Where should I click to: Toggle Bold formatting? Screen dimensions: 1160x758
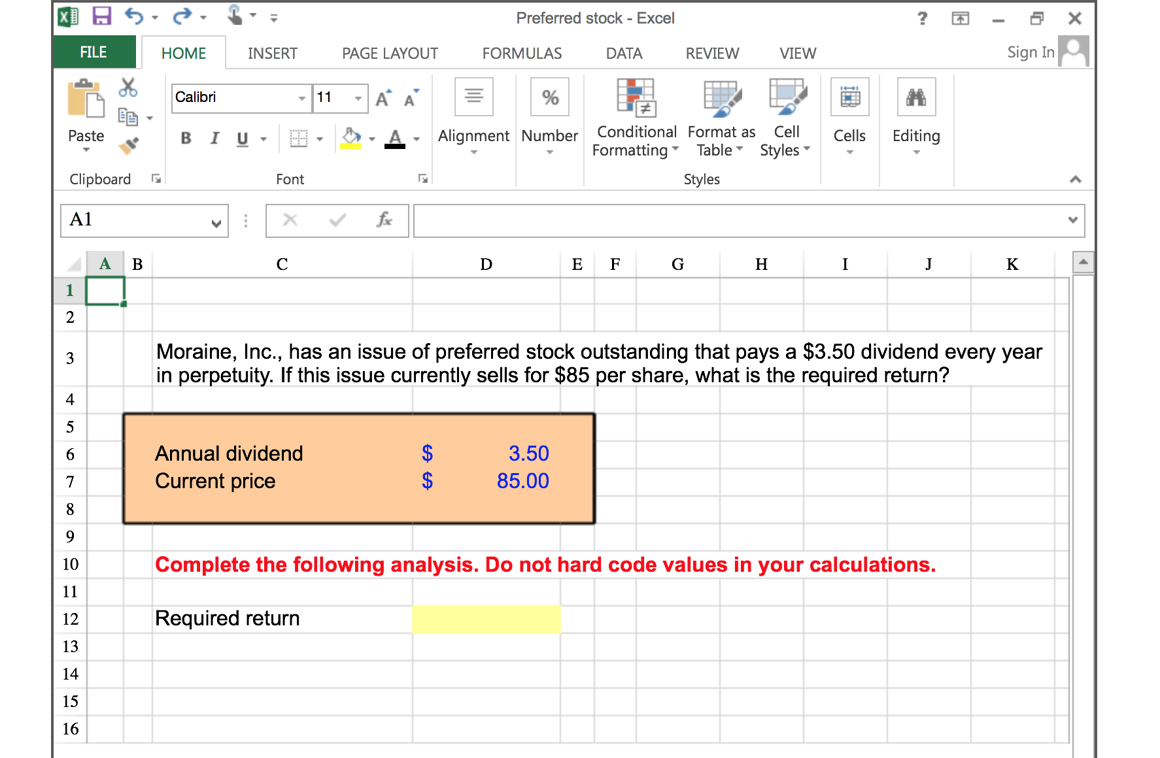point(186,138)
